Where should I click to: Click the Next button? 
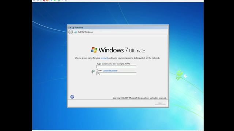161,103
